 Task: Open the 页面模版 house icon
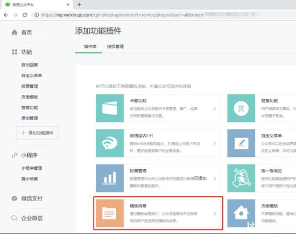click(241, 213)
